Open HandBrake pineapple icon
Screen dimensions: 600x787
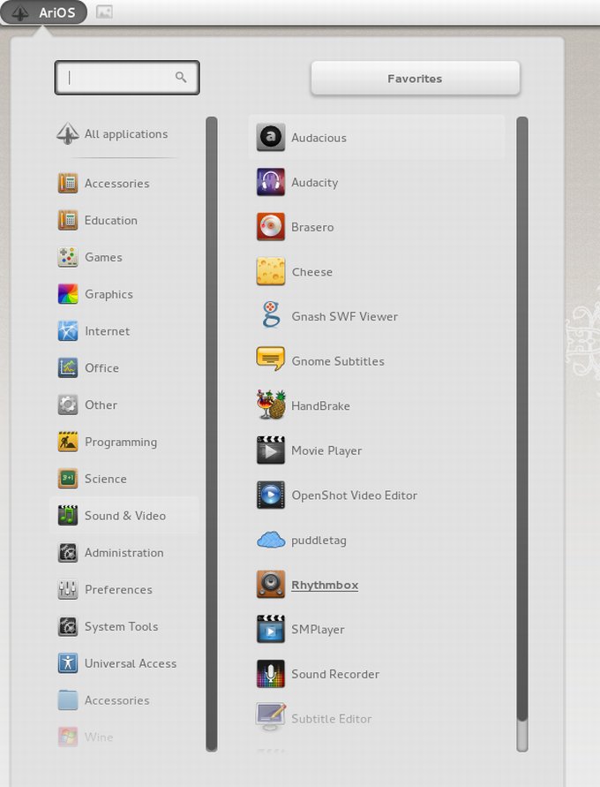coord(271,405)
